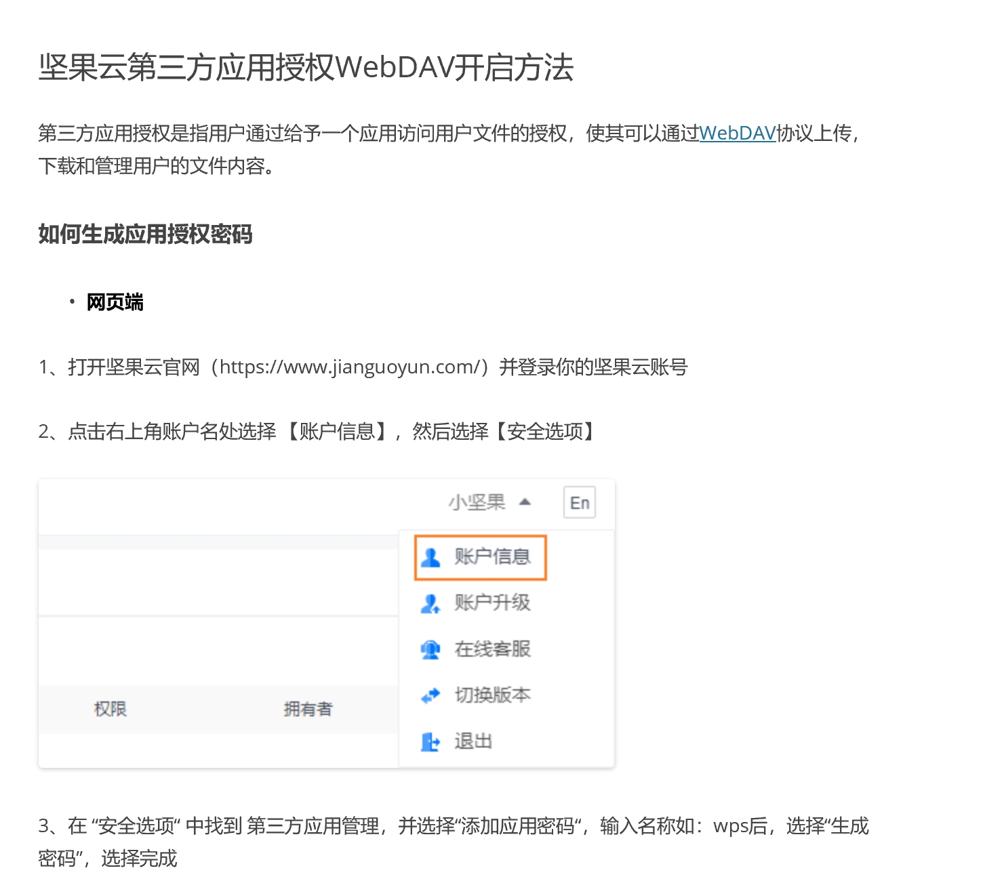Viewport: 983px width, 881px height.
Task: Click the page title 坚果云第三方应用授权WebDAV开启方法
Action: (306, 68)
